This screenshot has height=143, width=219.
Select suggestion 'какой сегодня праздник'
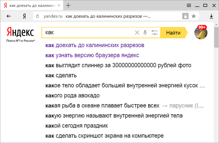click(x=77, y=126)
